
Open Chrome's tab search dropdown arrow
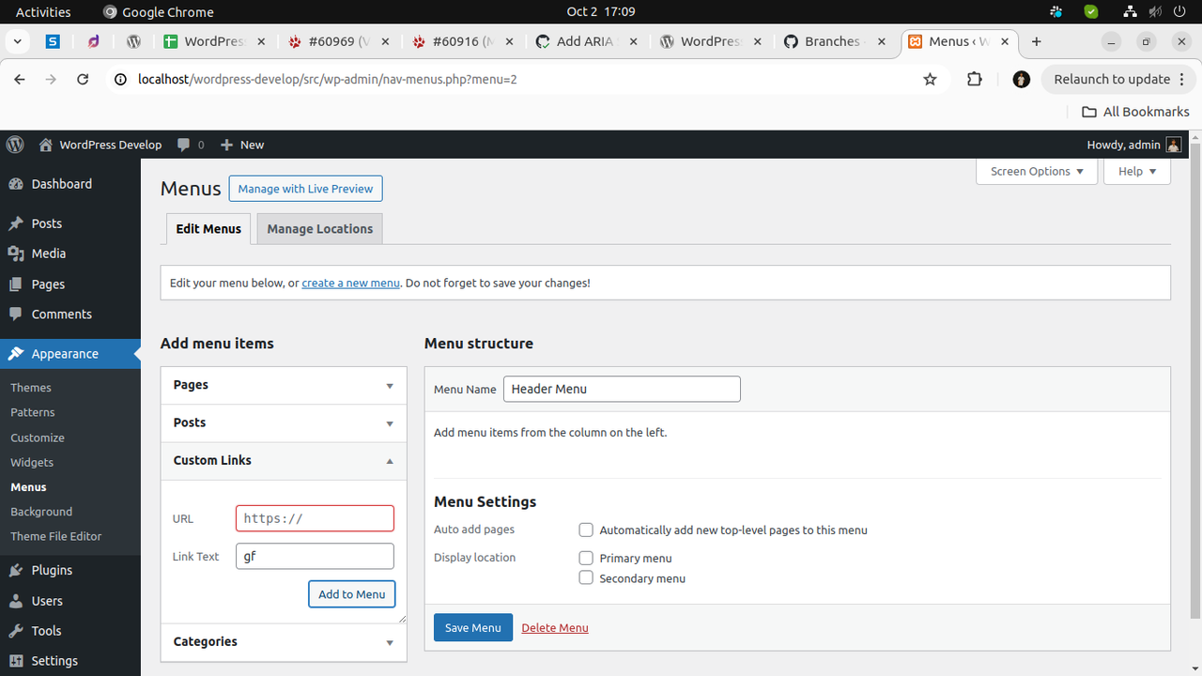(19, 41)
